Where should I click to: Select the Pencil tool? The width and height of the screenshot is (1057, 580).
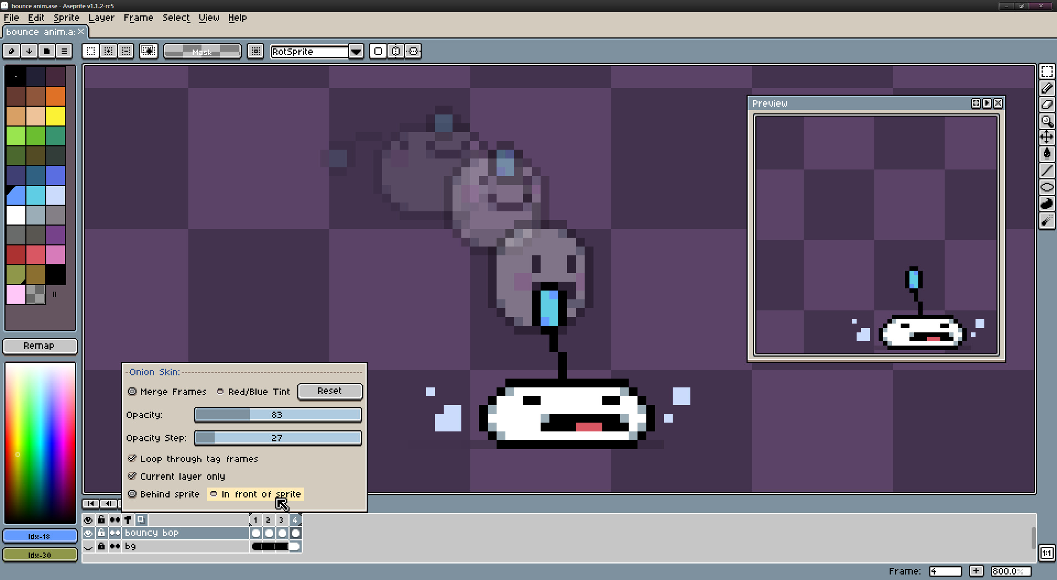click(x=1047, y=88)
